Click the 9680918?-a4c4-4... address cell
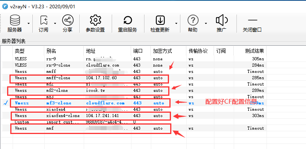Image resolution: width=306 pixels, height=149 pixels. pyautogui.click(x=107, y=122)
